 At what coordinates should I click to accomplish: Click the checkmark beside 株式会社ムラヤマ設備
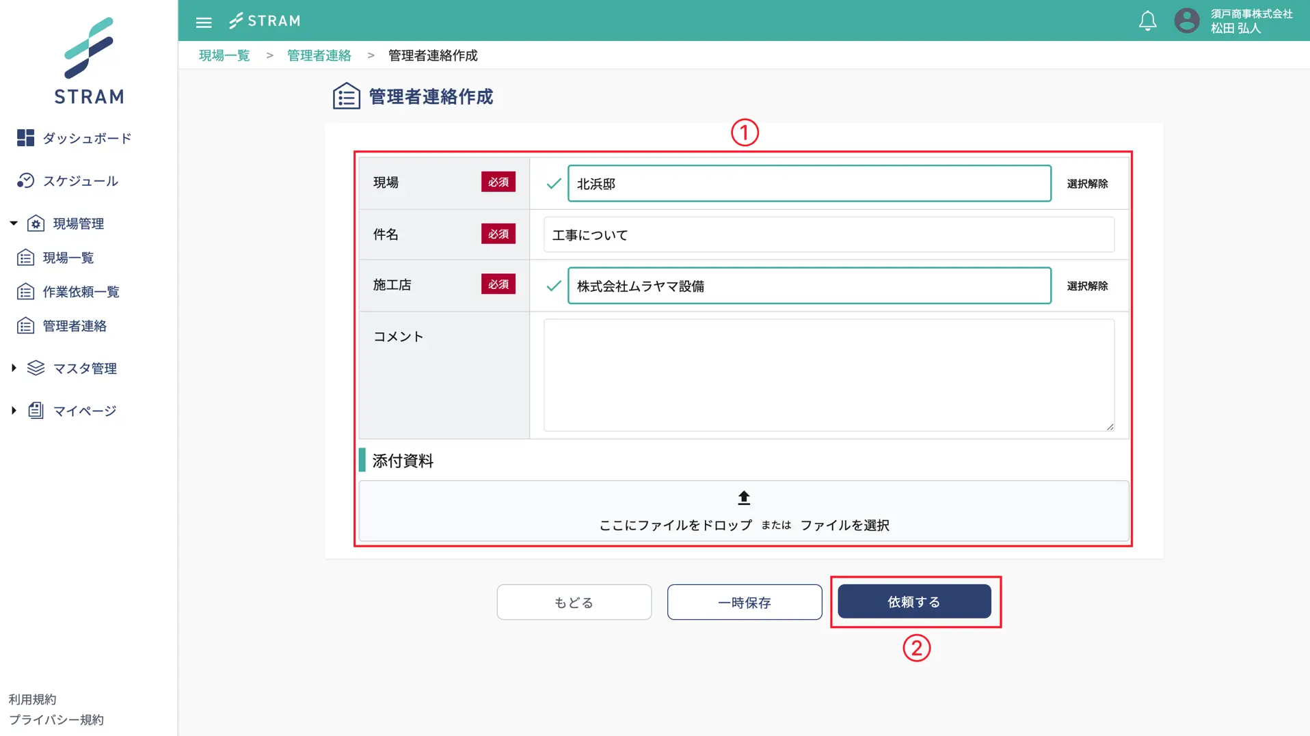tap(552, 286)
